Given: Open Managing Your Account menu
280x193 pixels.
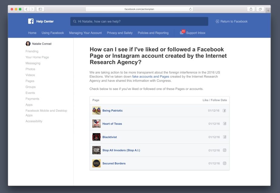Looking at the screenshot, I should pyautogui.click(x=85, y=33).
